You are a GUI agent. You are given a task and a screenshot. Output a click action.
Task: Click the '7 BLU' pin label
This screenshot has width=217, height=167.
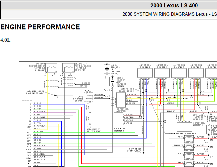tap(37, 120)
